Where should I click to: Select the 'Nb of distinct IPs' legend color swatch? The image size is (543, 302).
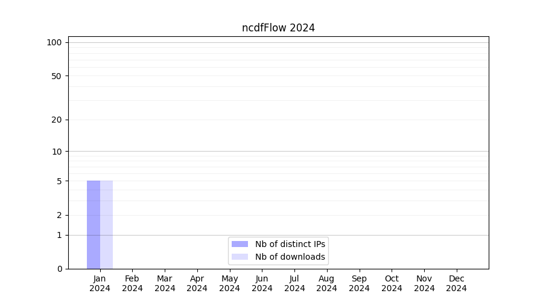pos(240,244)
